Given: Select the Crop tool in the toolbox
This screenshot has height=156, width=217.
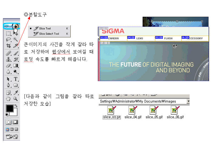Looking at the screenshot, I should [8, 46].
